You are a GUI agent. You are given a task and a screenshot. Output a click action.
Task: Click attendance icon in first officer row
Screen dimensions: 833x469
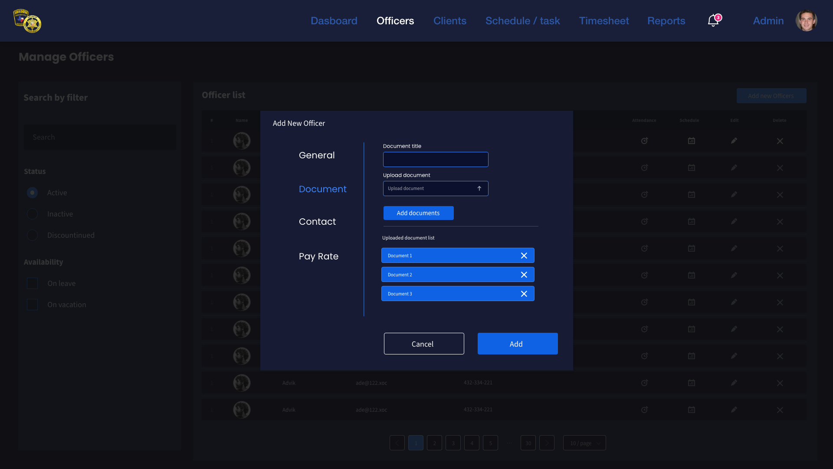click(x=644, y=141)
